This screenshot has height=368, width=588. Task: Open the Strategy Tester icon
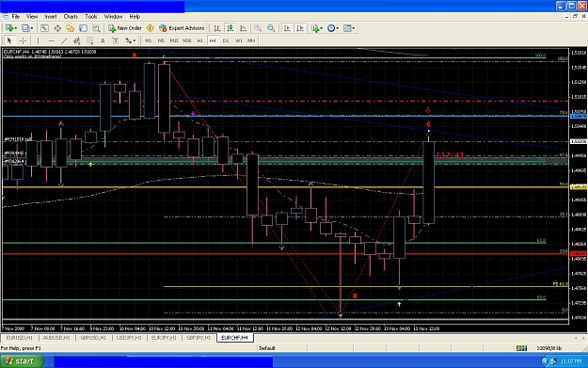[x=96, y=28]
